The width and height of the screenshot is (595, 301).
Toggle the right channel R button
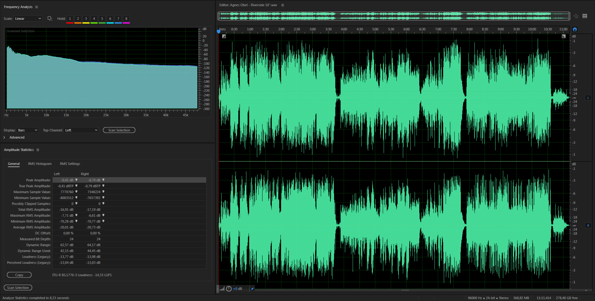[588, 225]
